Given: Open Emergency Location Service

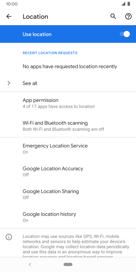Looking at the screenshot, I should (x=68, y=149).
